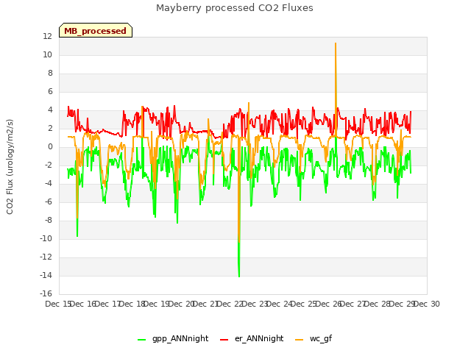
Task: Click the chart title Mayberry processed CO2 Fluxes
Action: (235, 8)
